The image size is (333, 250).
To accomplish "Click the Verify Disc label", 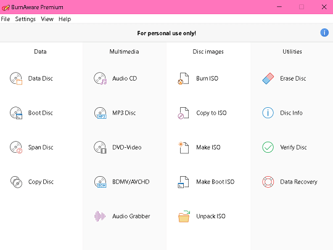I will pos(294,147).
